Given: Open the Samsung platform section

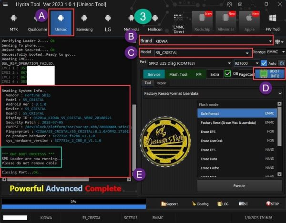Looking at the screenshot, I should tap(84, 23).
